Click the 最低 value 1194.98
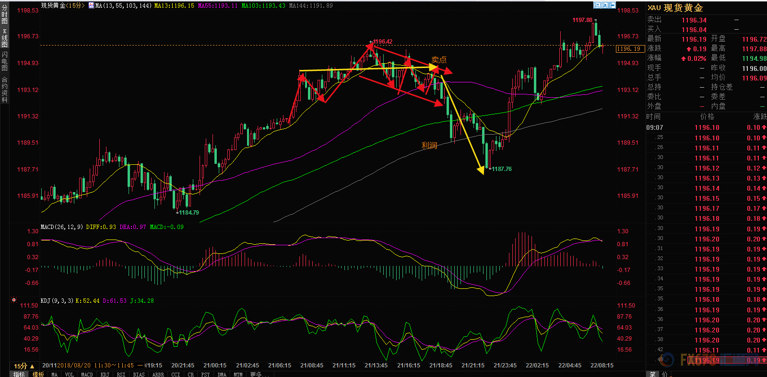This screenshot has height=377, width=767. pyautogui.click(x=754, y=58)
